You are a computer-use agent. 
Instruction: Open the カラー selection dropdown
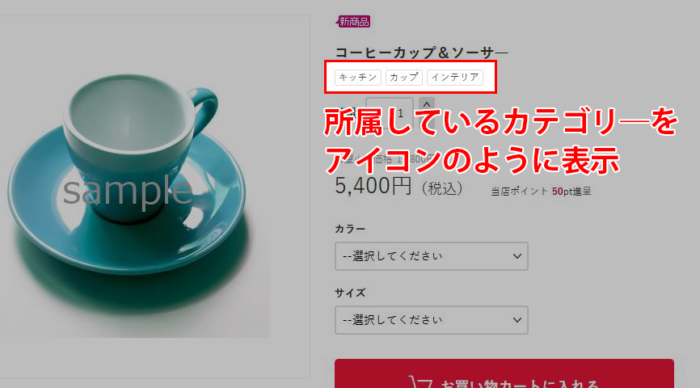click(x=432, y=256)
